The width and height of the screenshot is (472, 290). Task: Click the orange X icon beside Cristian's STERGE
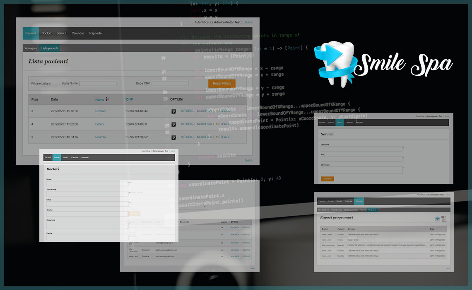(216, 111)
